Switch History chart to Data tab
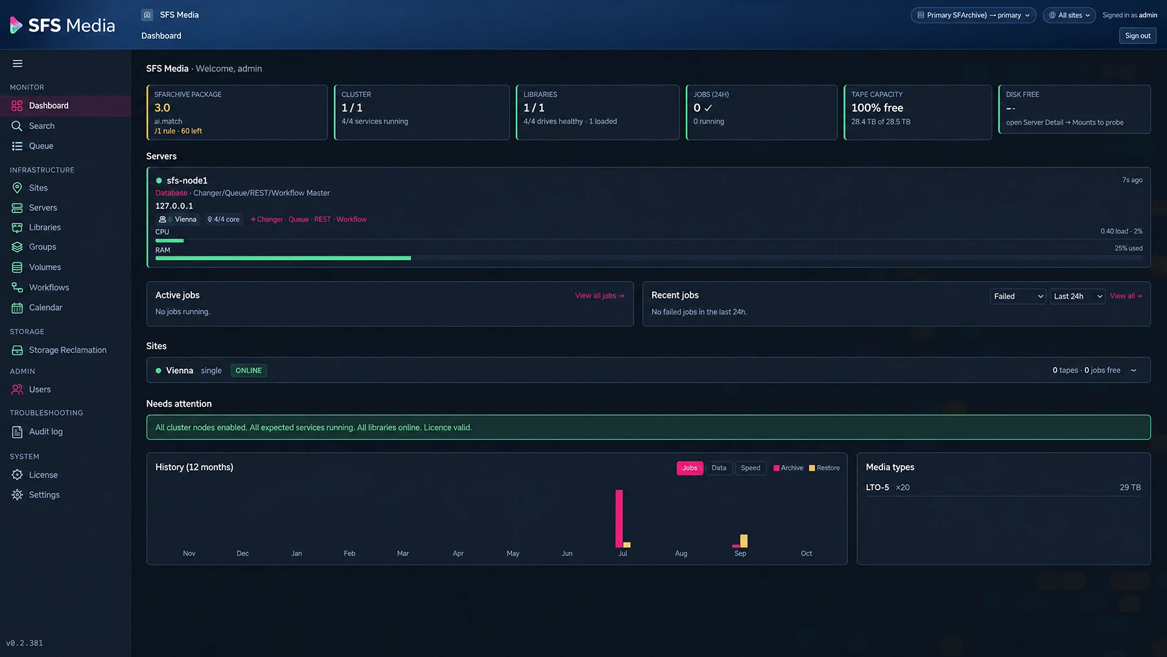Viewport: 1167px width, 657px height. tap(719, 468)
